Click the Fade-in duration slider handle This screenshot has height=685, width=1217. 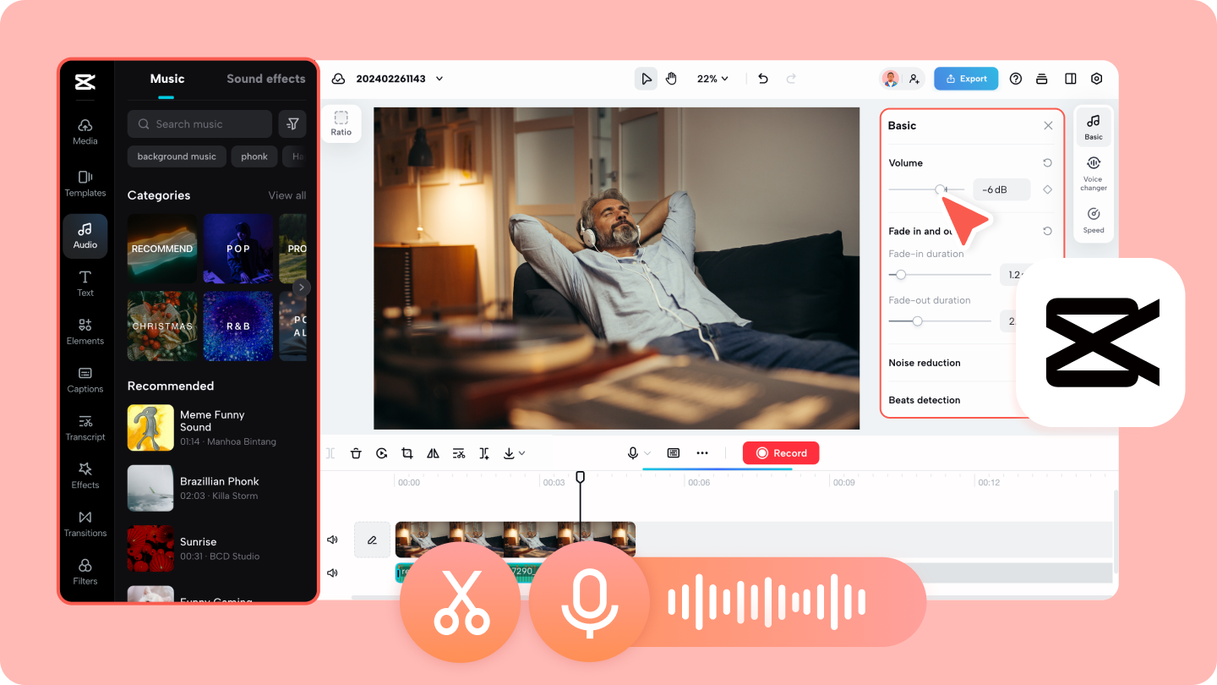coord(901,275)
